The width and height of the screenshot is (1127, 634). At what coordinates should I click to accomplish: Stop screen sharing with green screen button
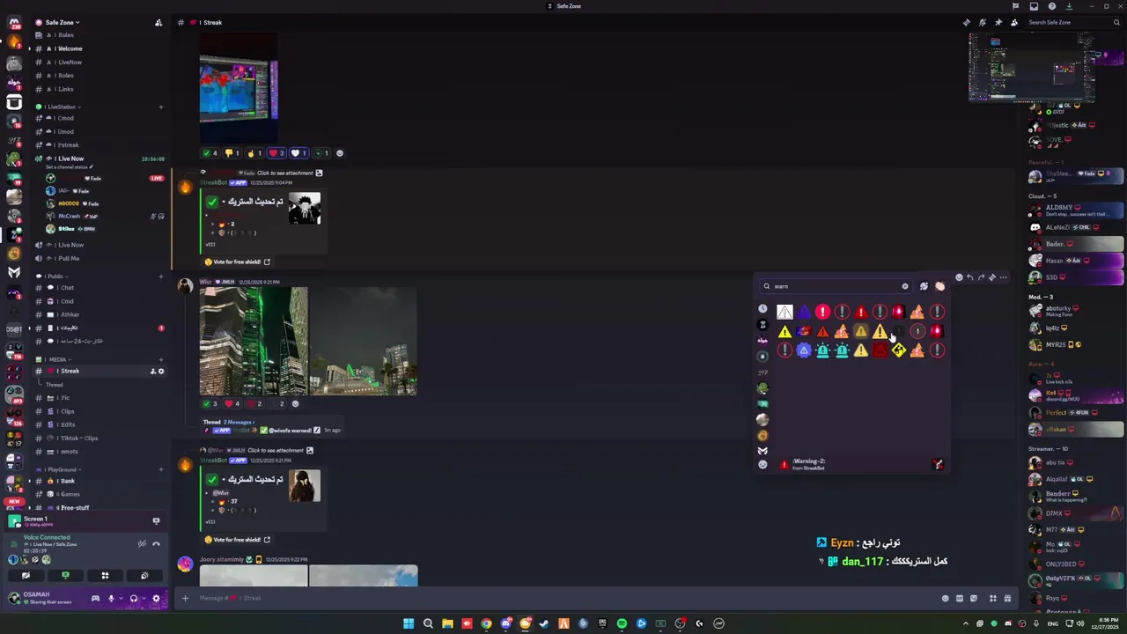pyautogui.click(x=65, y=575)
